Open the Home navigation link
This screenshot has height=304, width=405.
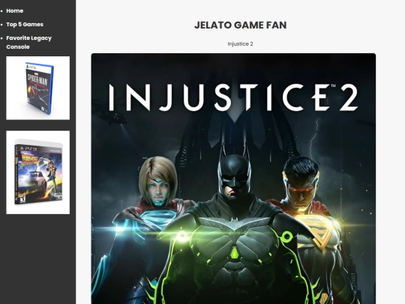[x=15, y=11]
